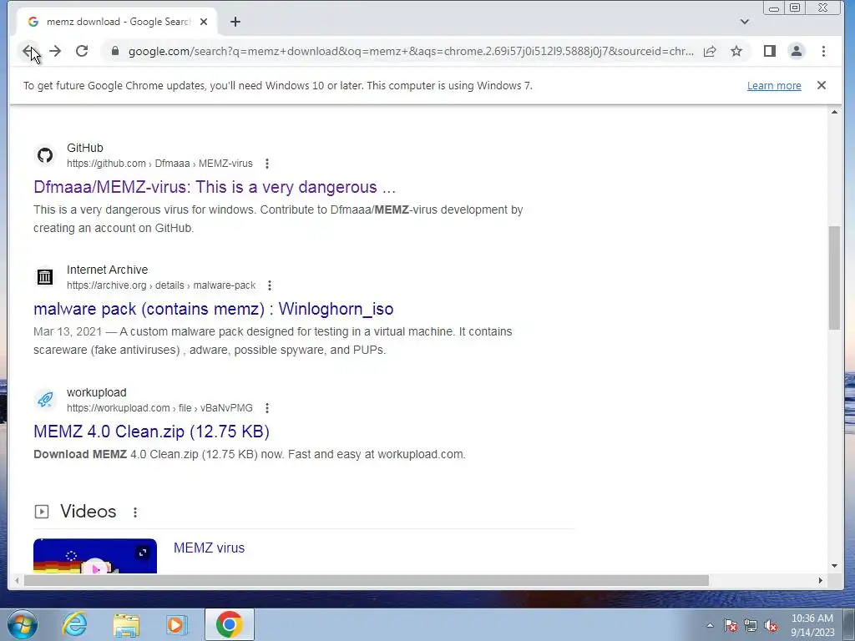The width and height of the screenshot is (855, 641).
Task: Click the Internet Archive site name
Action: pyautogui.click(x=108, y=270)
